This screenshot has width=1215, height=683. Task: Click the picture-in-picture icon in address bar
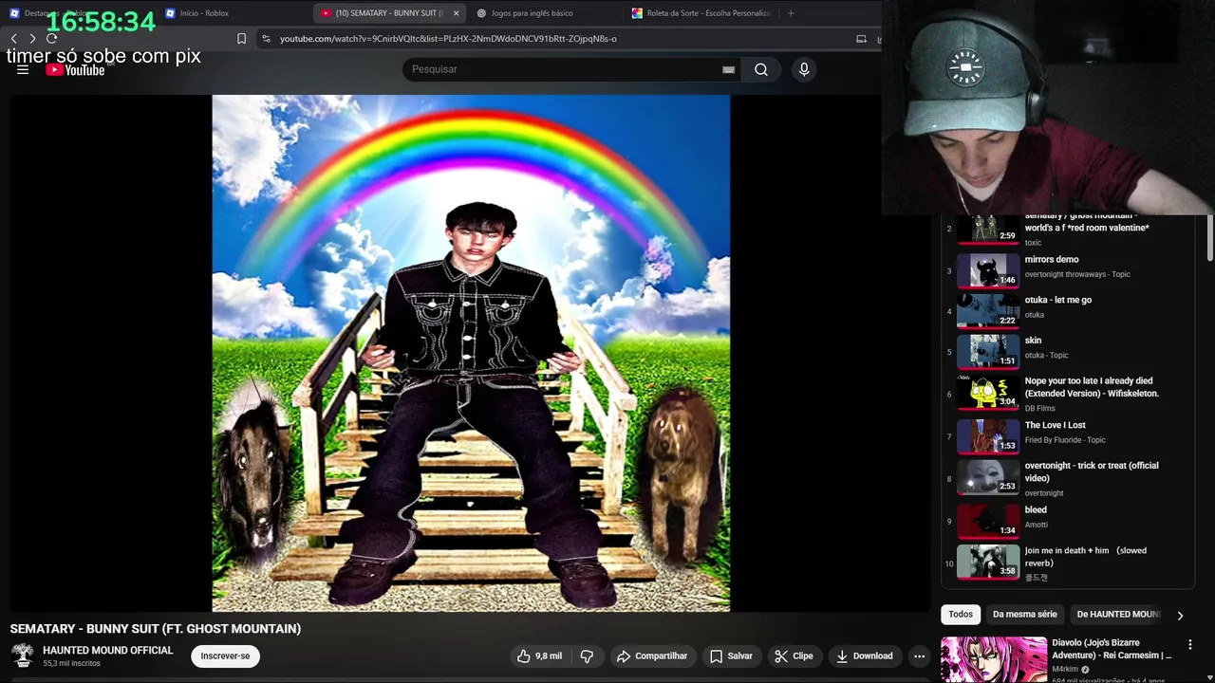coord(861,39)
